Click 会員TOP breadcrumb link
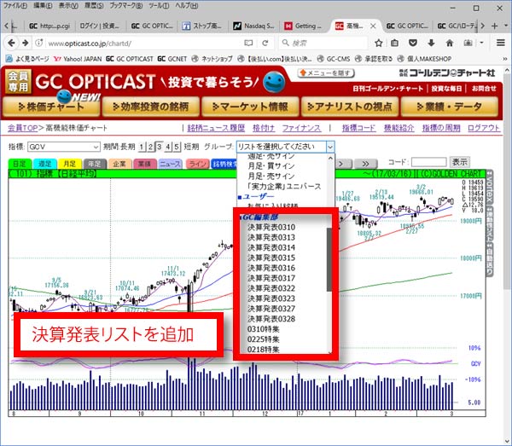512x446 pixels. 22,128
